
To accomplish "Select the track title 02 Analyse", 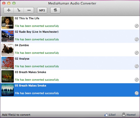I will 22,59.
